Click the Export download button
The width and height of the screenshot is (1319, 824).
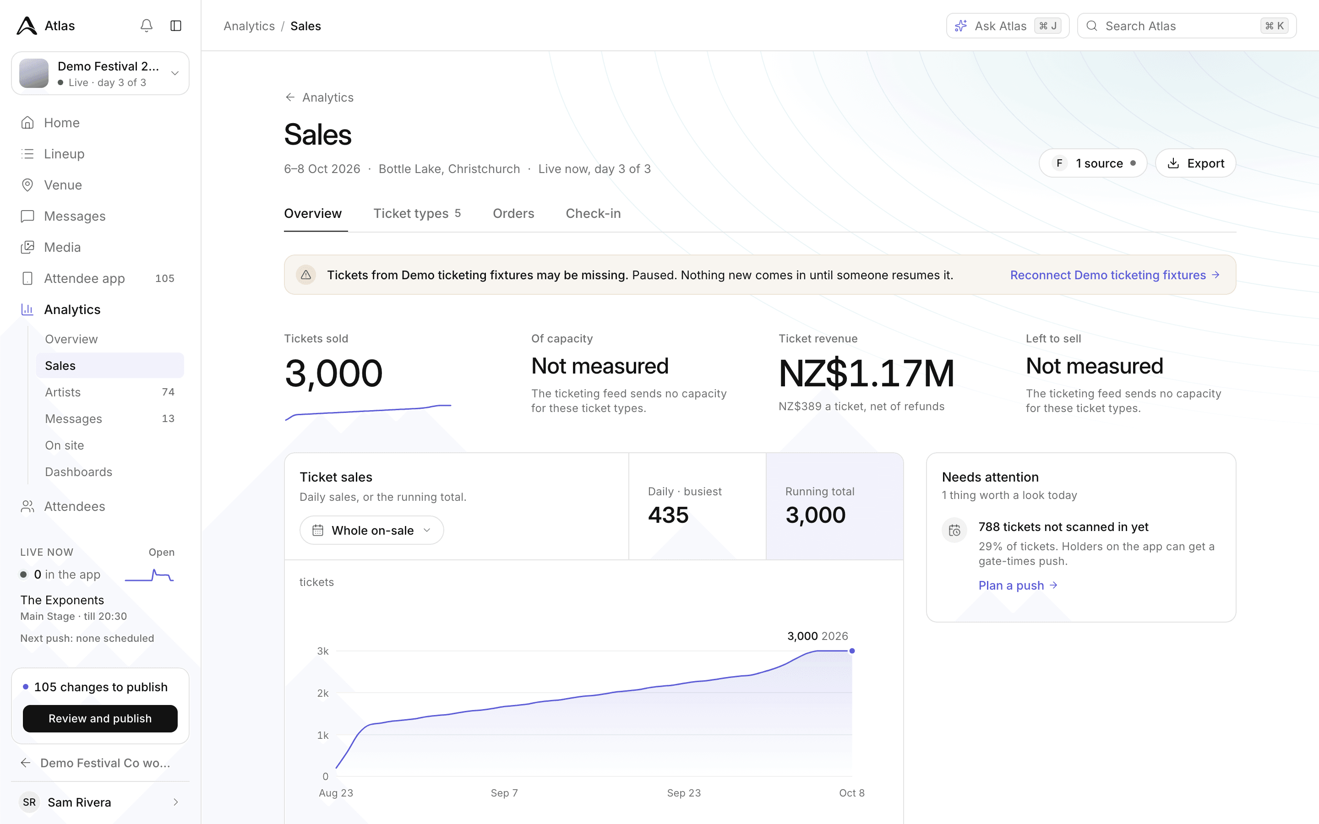1195,163
